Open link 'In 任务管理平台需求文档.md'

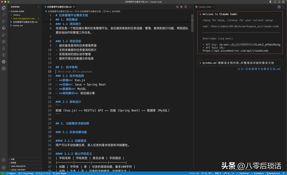259,69
